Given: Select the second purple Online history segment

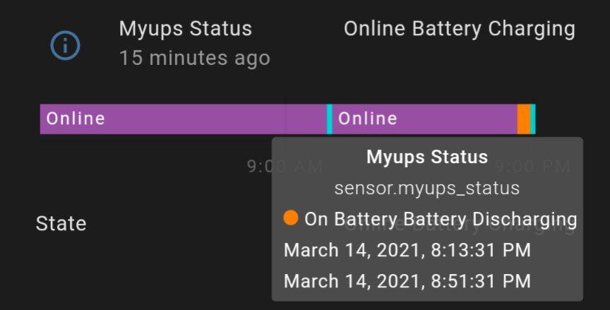Looking at the screenshot, I should [x=424, y=119].
